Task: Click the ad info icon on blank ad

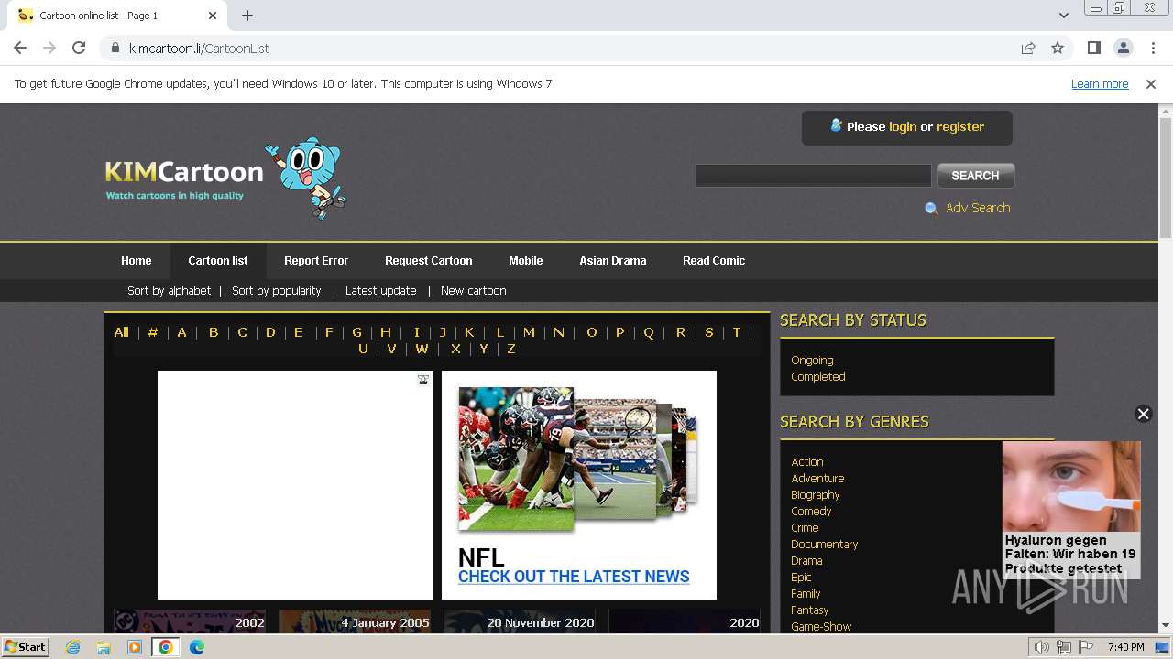Action: (423, 379)
